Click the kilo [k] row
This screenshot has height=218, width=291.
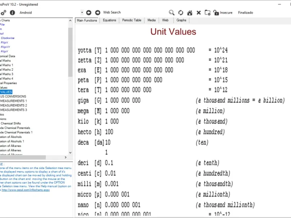[152, 122]
